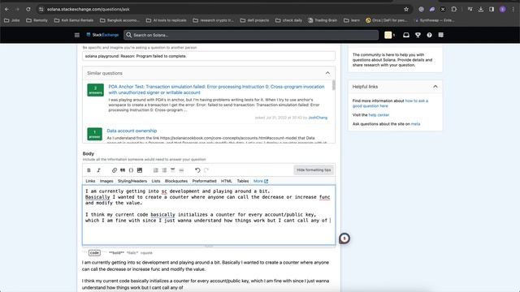Image resolution: width=520 pixels, height=292 pixels.
Task: Open the inbox icon in top bar
Action: tap(406, 35)
